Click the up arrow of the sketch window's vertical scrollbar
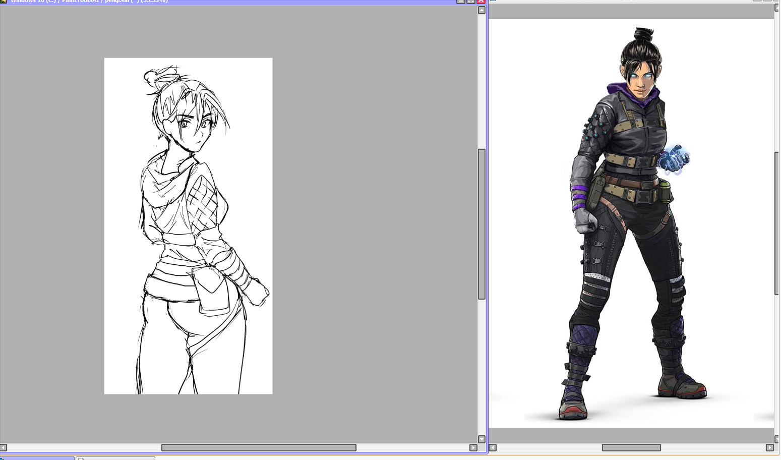The height and width of the screenshot is (460, 781). coord(482,10)
